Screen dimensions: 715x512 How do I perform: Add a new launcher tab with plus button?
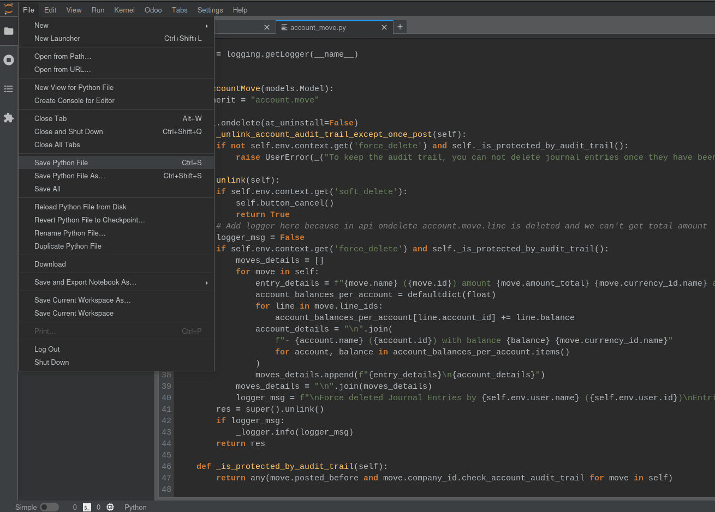(x=400, y=27)
